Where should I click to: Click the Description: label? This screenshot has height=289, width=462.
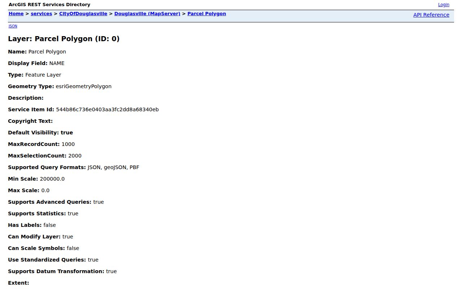26,98
